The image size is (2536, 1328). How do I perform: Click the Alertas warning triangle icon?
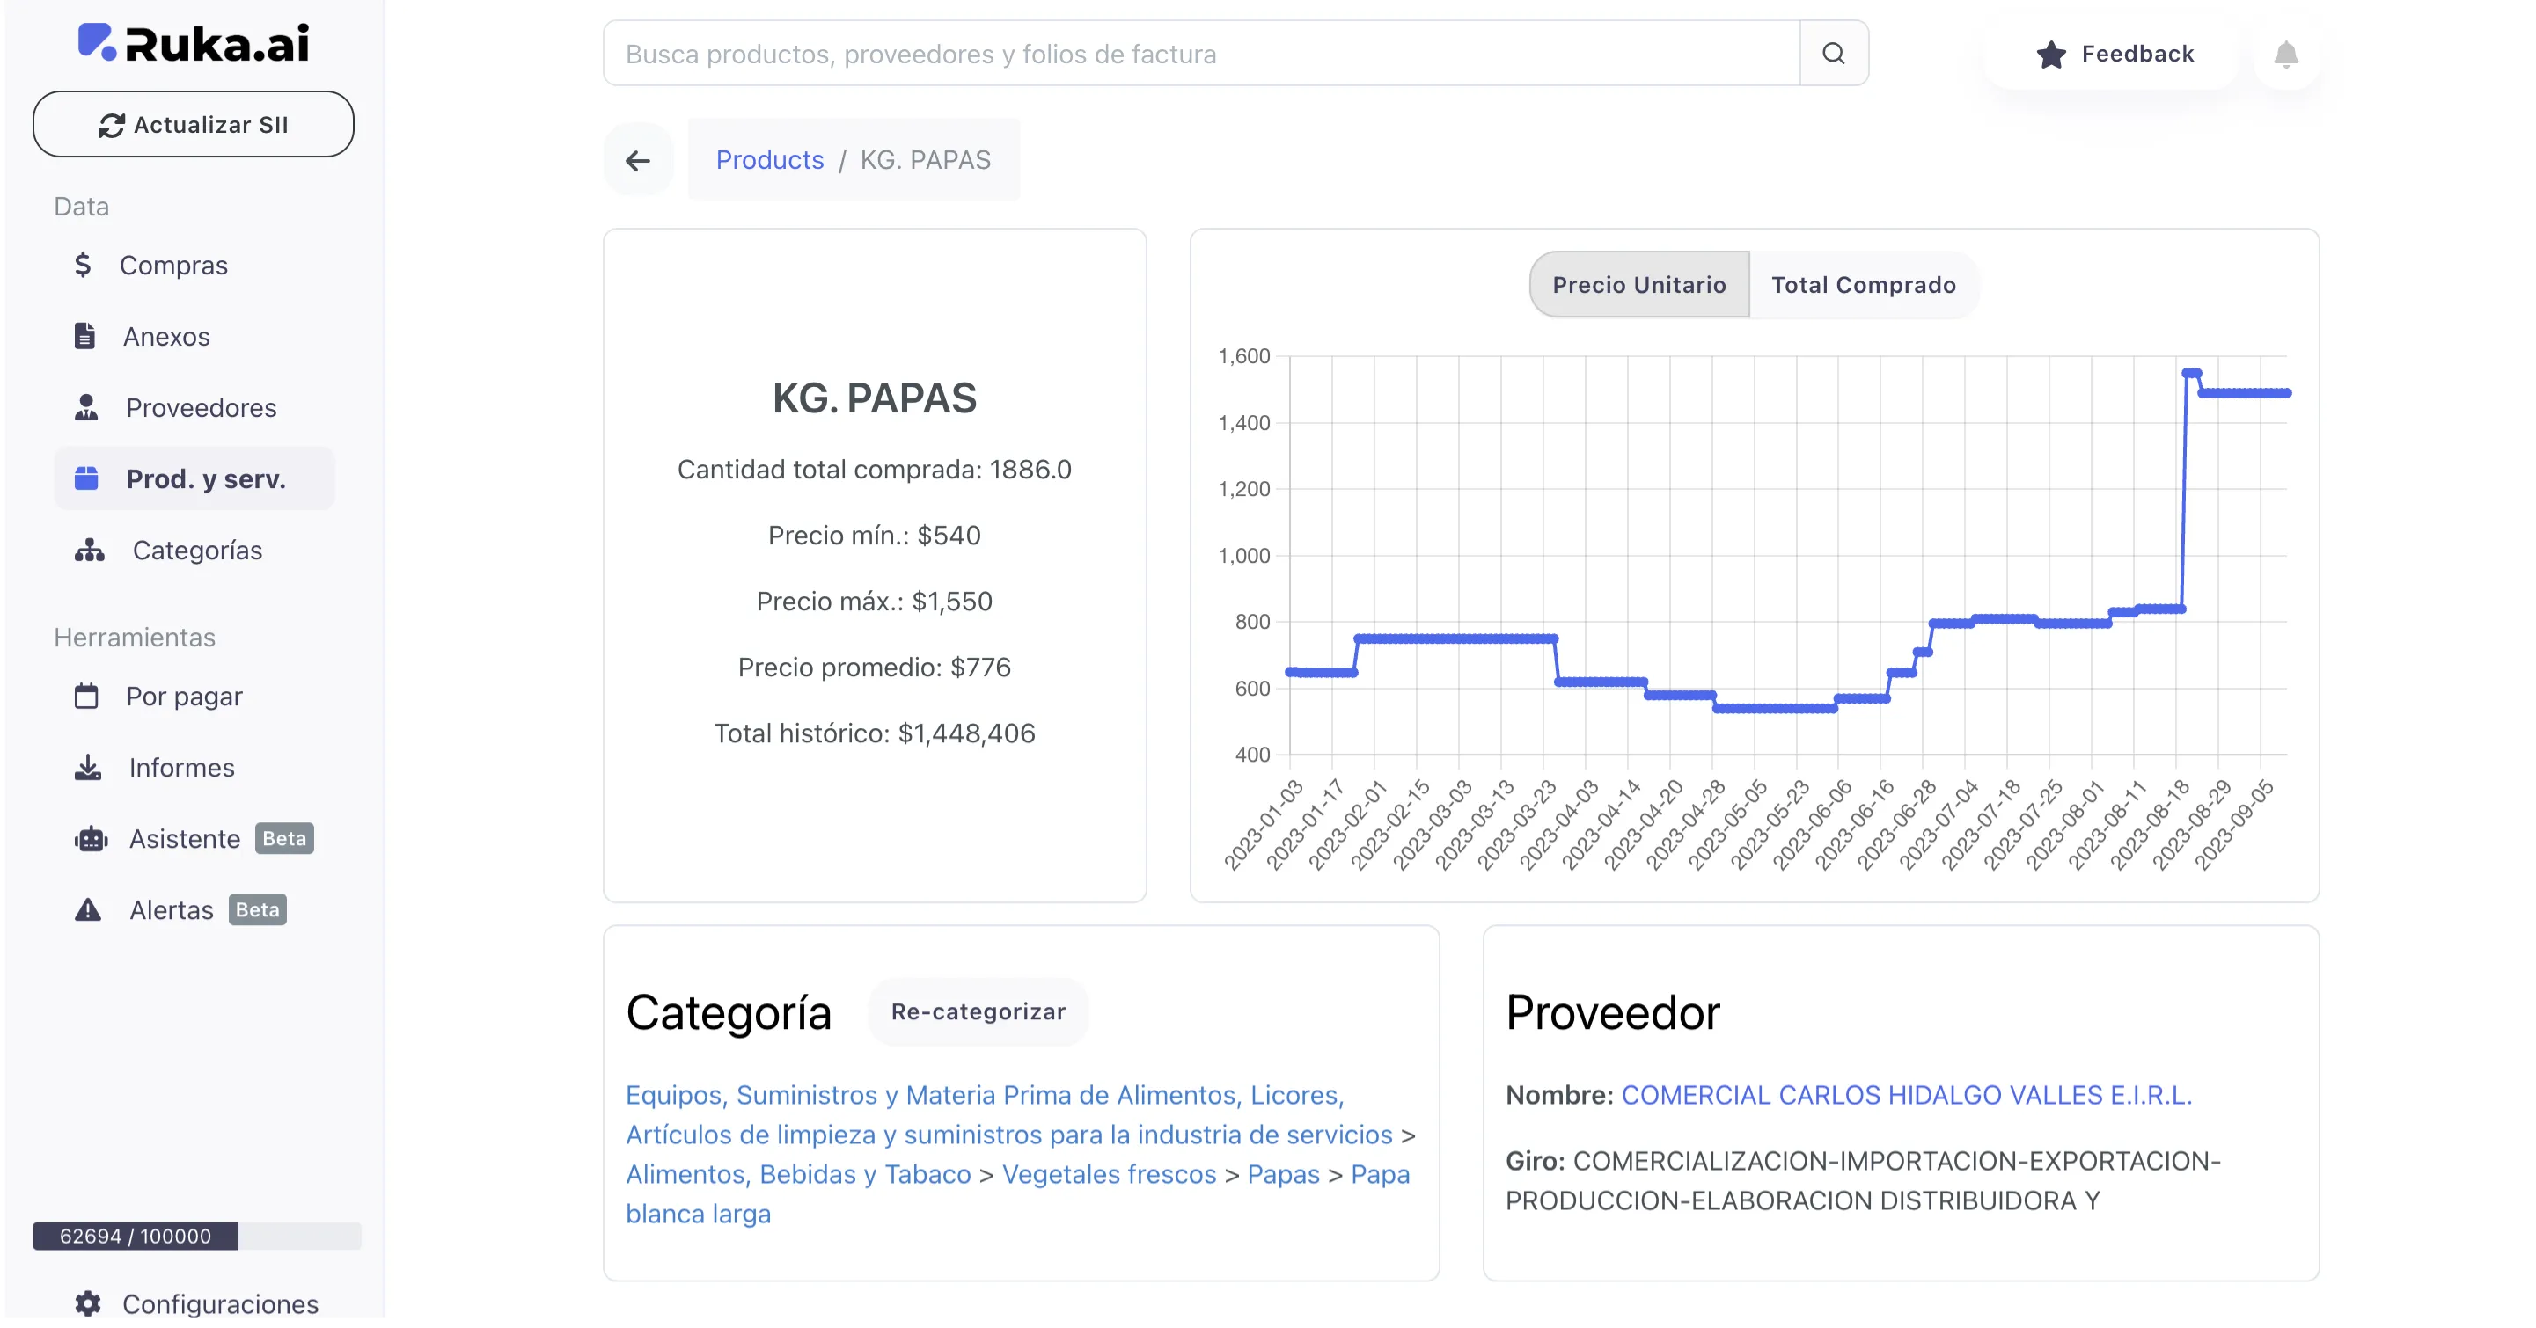[89, 910]
